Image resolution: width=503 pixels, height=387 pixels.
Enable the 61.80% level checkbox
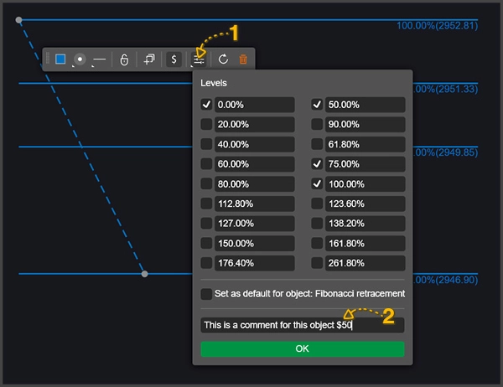317,144
